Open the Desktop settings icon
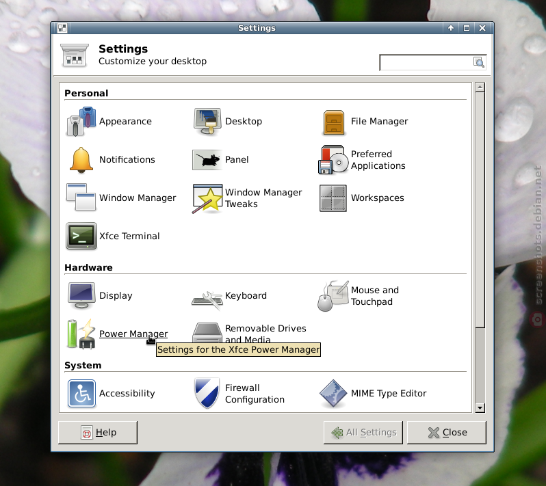The image size is (546, 486). [207, 122]
